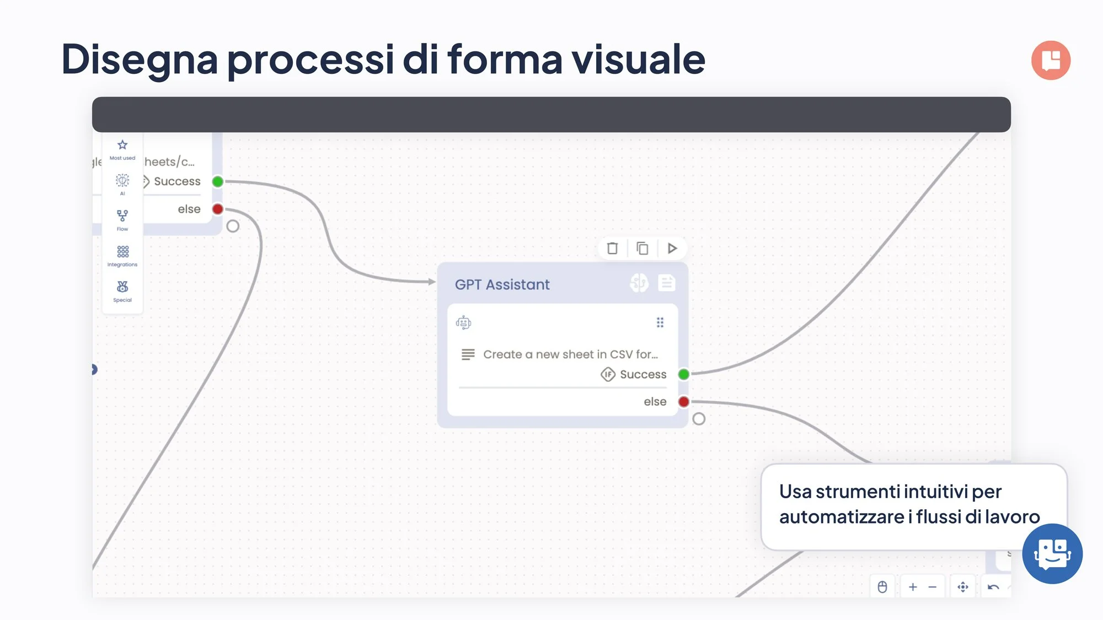Click the brain icon on GPT Assistant header
This screenshot has width=1103, height=620.
639,283
